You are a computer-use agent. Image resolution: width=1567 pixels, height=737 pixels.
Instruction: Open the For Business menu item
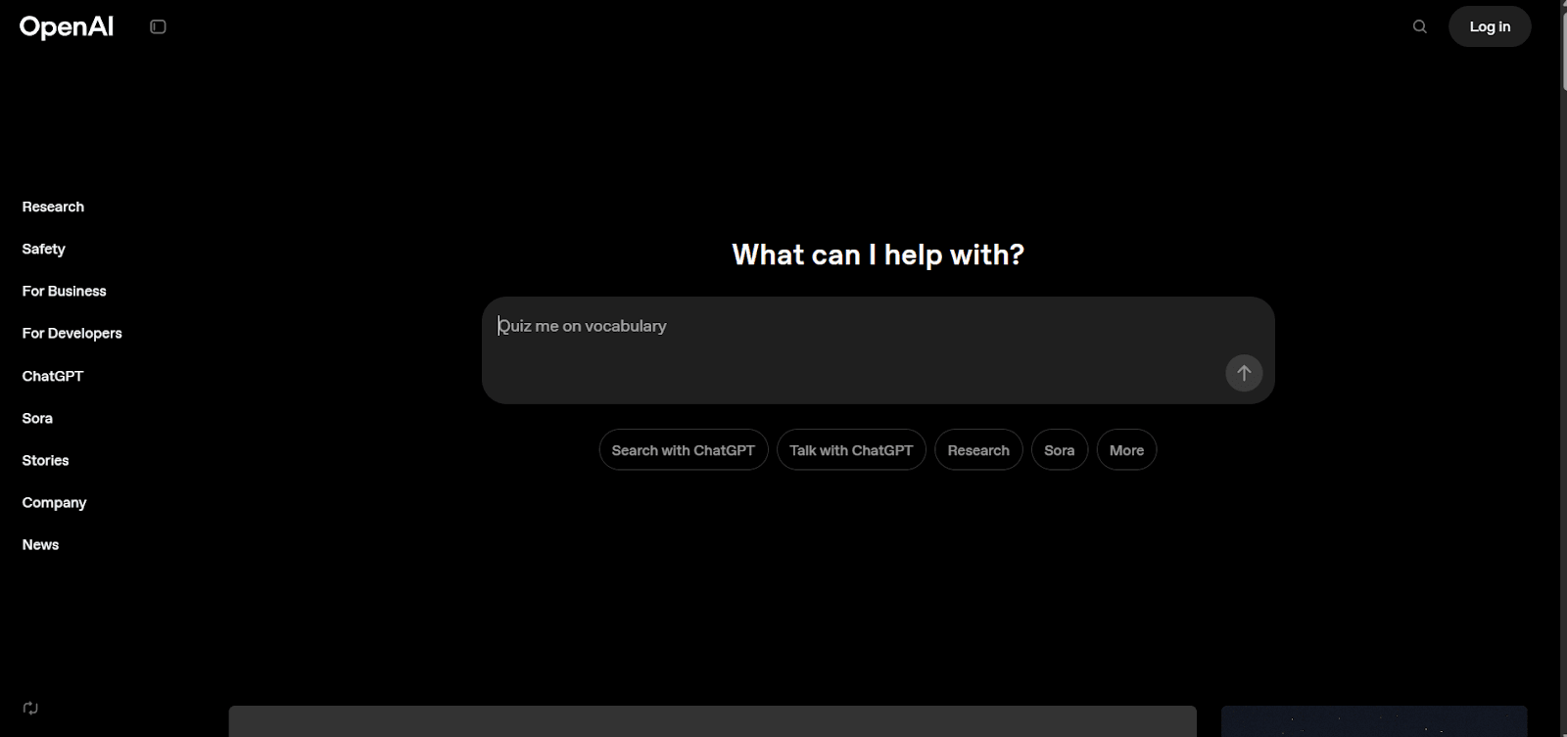pyautogui.click(x=65, y=291)
